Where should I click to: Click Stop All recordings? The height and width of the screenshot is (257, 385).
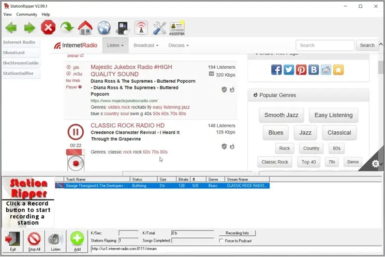click(34, 241)
